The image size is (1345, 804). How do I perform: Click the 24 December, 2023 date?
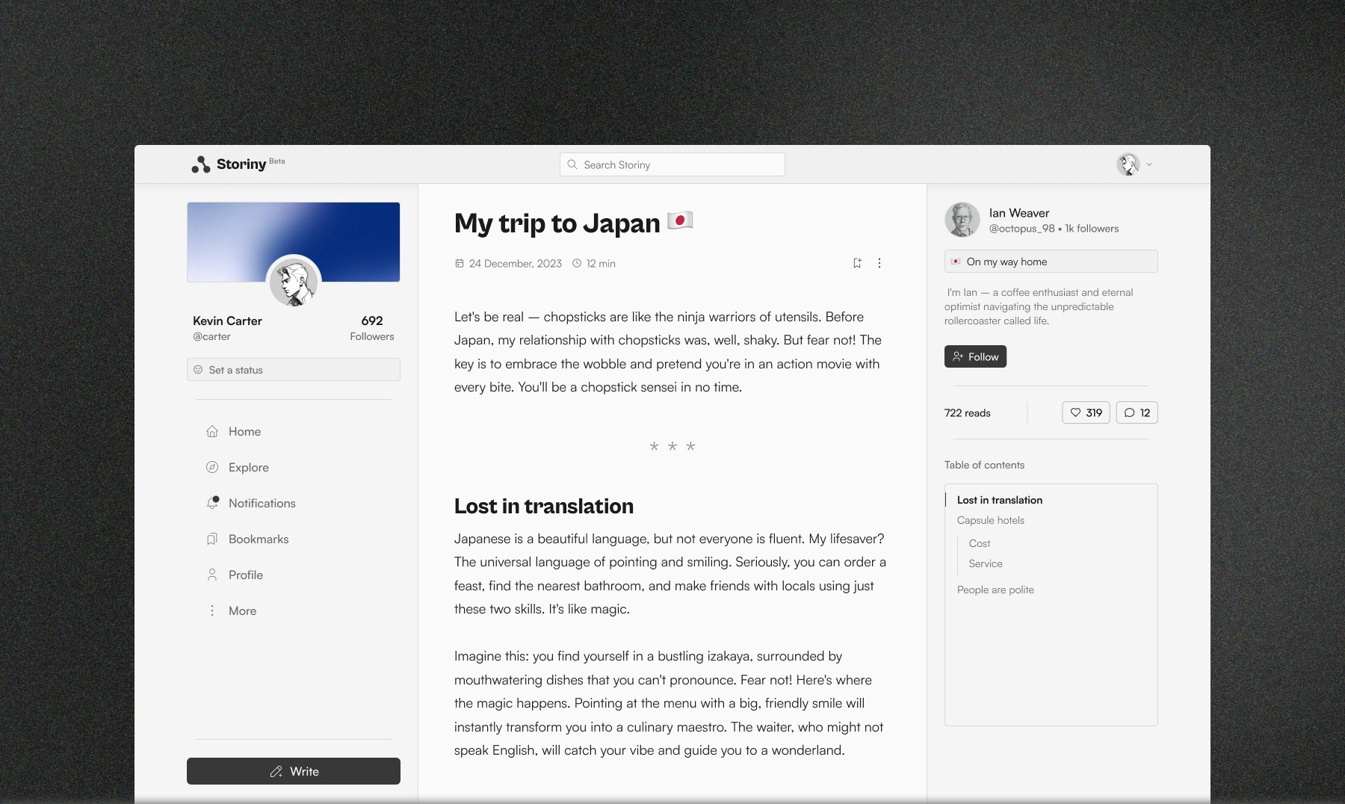[x=516, y=263]
